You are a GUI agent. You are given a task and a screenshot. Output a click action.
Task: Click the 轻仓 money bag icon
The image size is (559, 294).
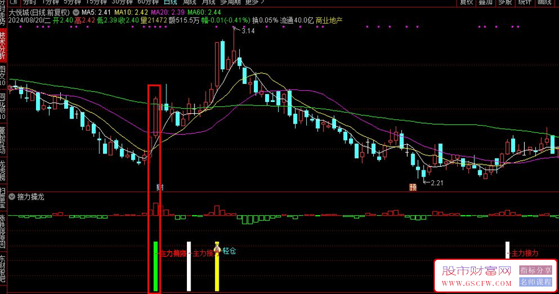pyautogui.click(x=217, y=249)
